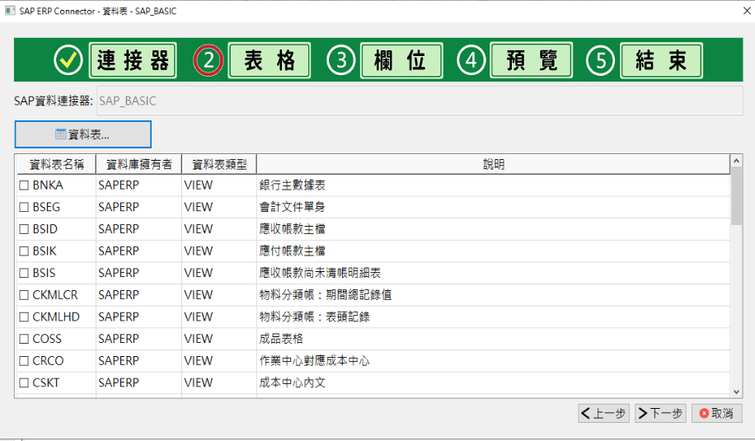Viewport: 755px width, 441px height.
Task: Click the green checkmark step 1 circle
Action: tap(68, 60)
